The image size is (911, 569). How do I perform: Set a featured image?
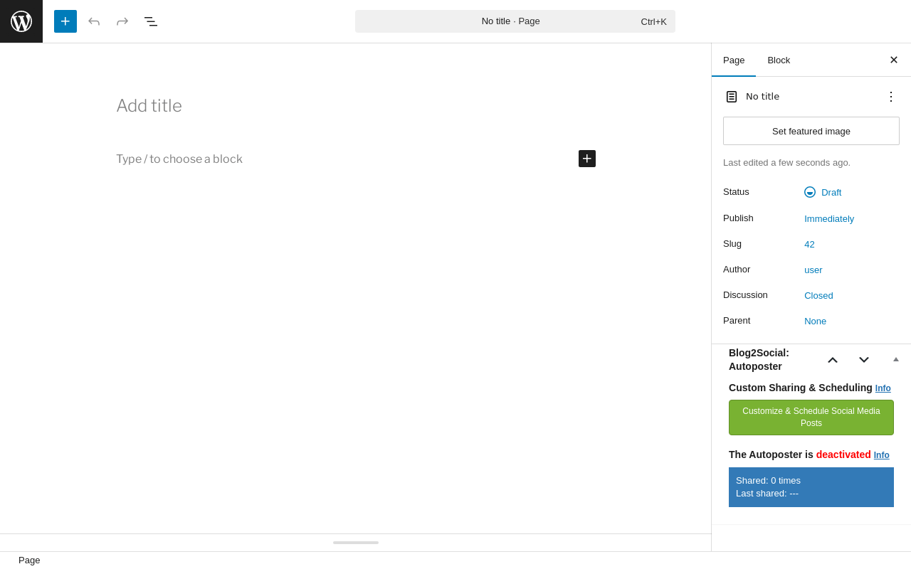pos(811,131)
